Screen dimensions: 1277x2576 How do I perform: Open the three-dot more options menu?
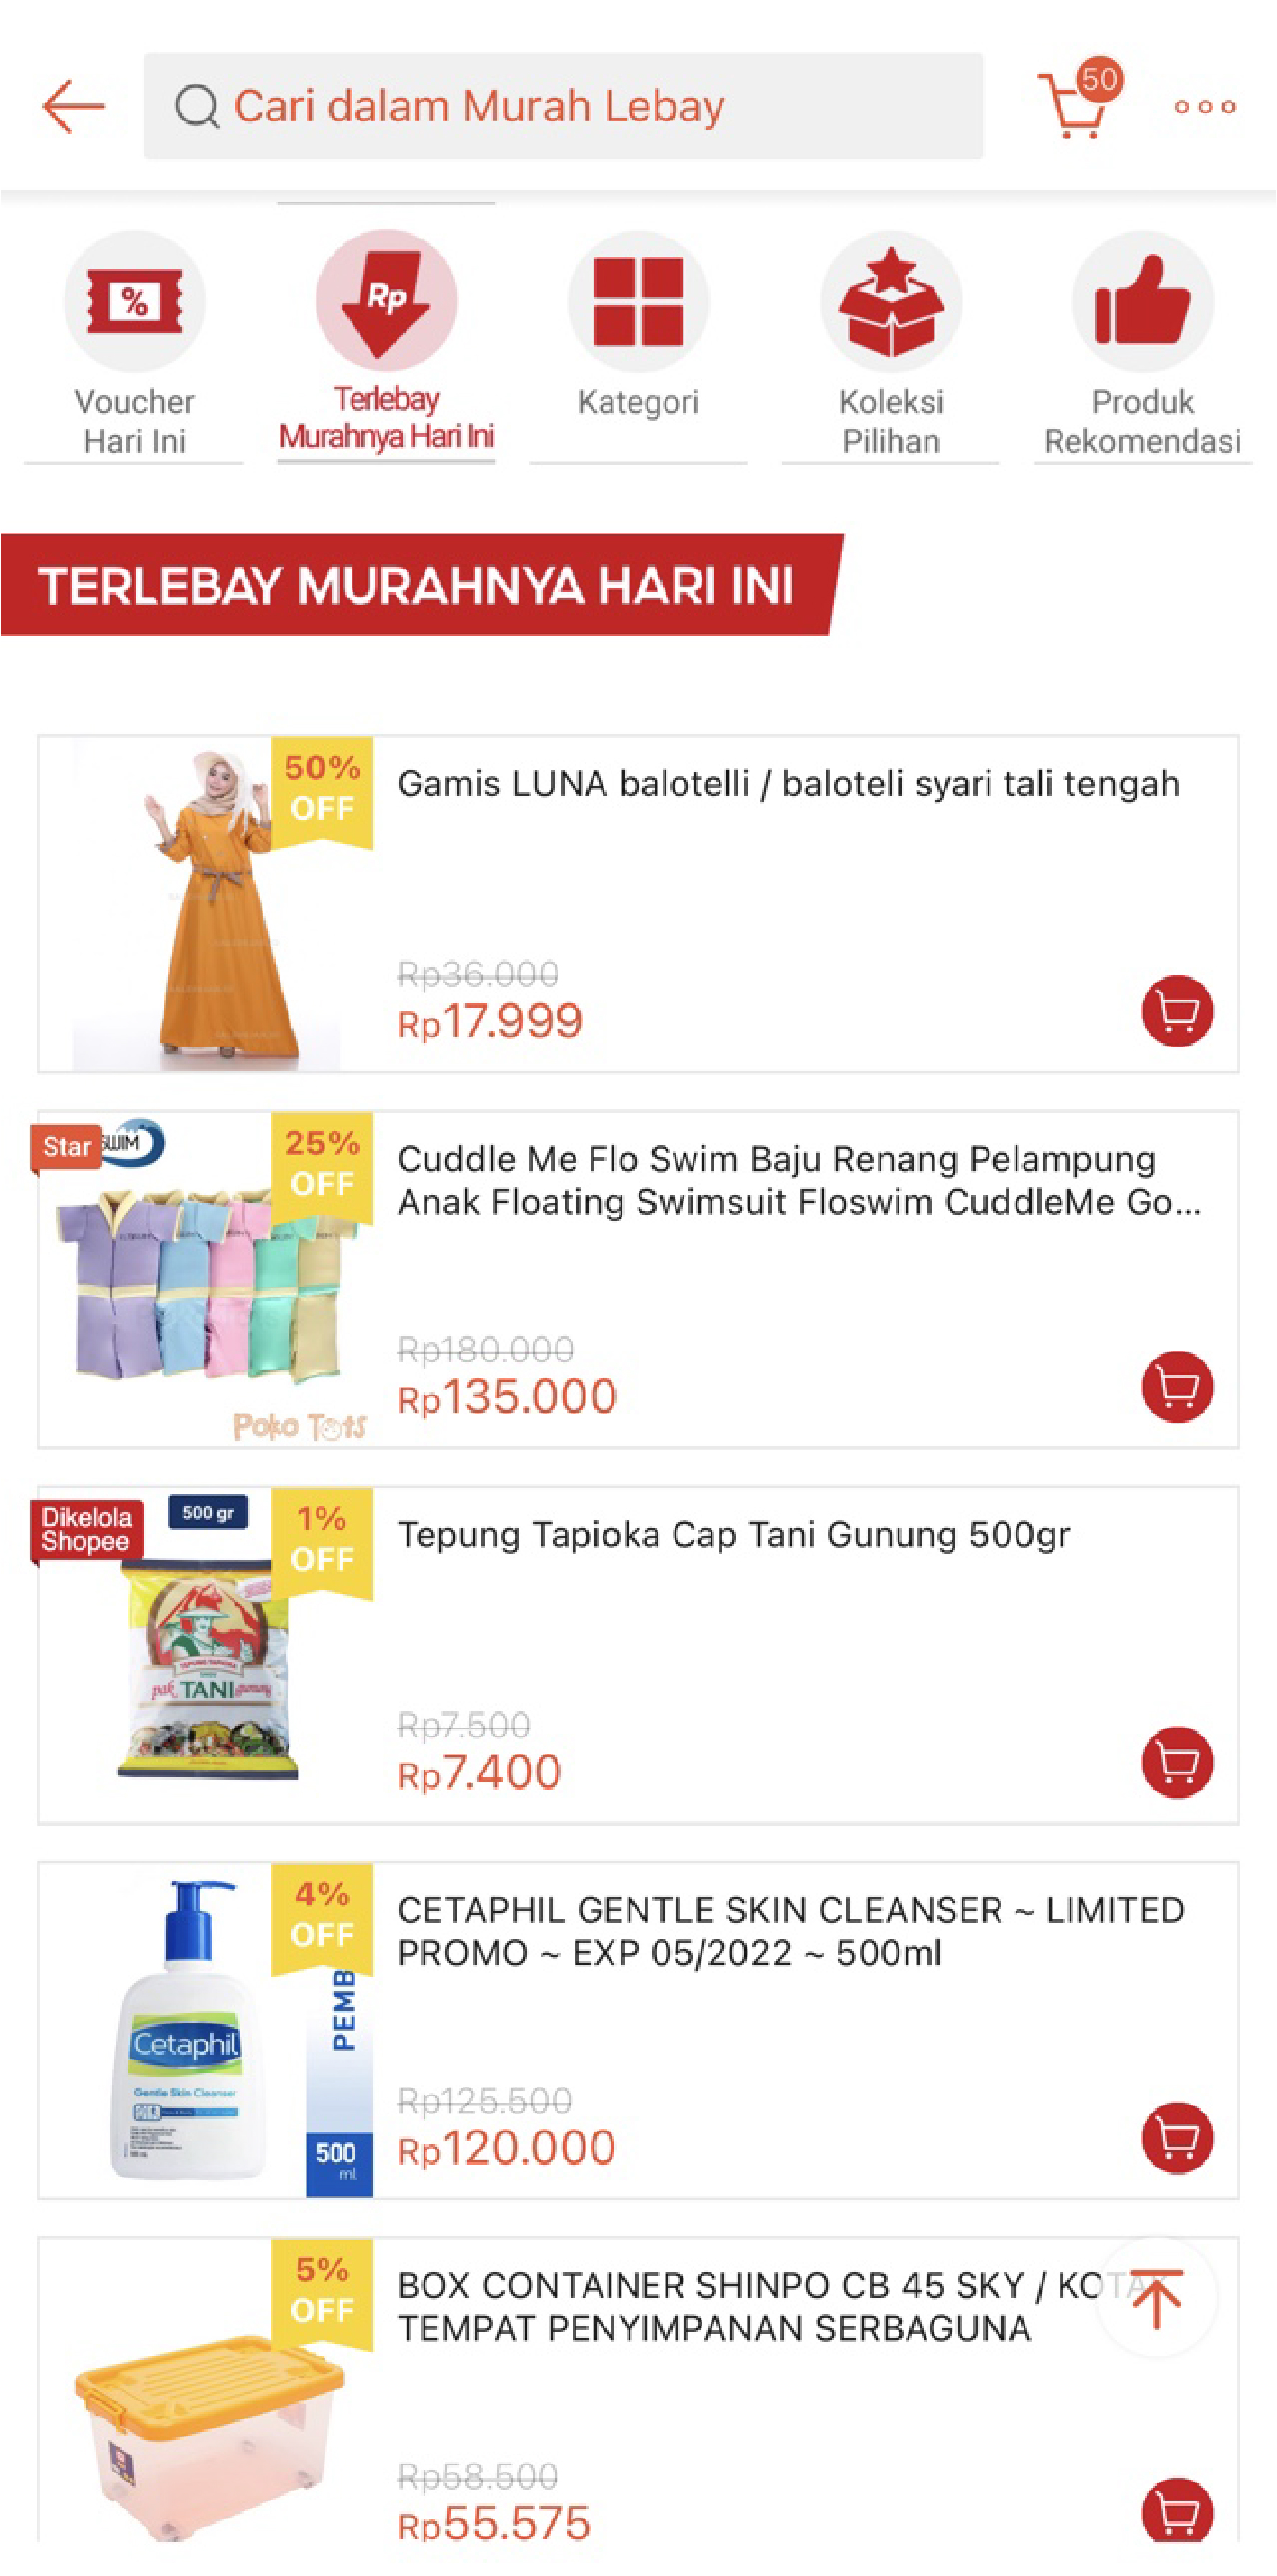(1204, 107)
